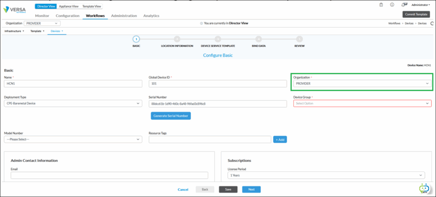
Task: Click the information icon in header
Action: [x=392, y=5]
